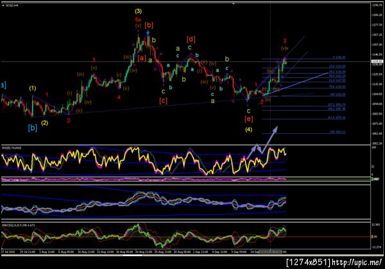Click the MACD(2,8,3) indicator label
The image size is (385, 269).
[19, 225]
